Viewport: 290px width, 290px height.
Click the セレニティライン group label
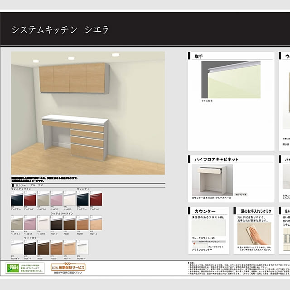(21, 189)
